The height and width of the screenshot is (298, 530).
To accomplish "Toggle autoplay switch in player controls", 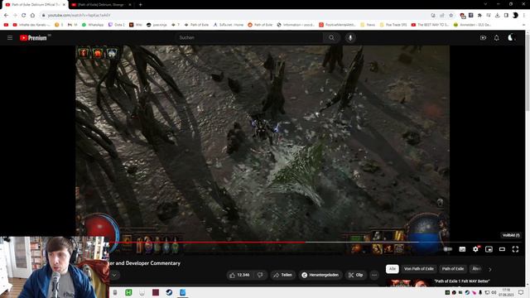I will (448, 249).
